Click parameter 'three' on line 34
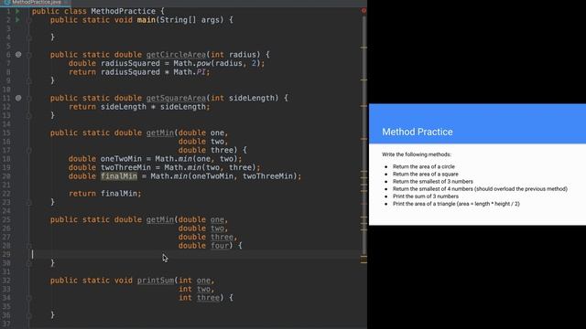586x329 pixels. 208,298
